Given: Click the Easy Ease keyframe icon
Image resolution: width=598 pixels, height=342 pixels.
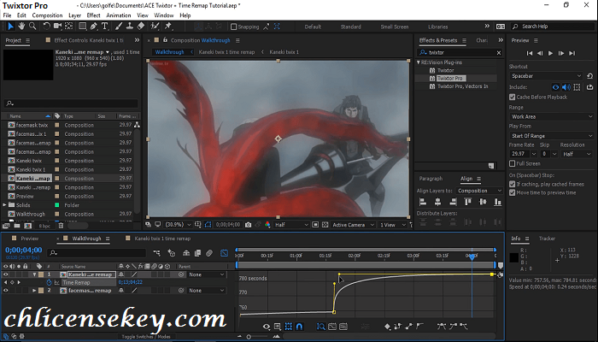Looking at the screenshot, I should (442, 327).
